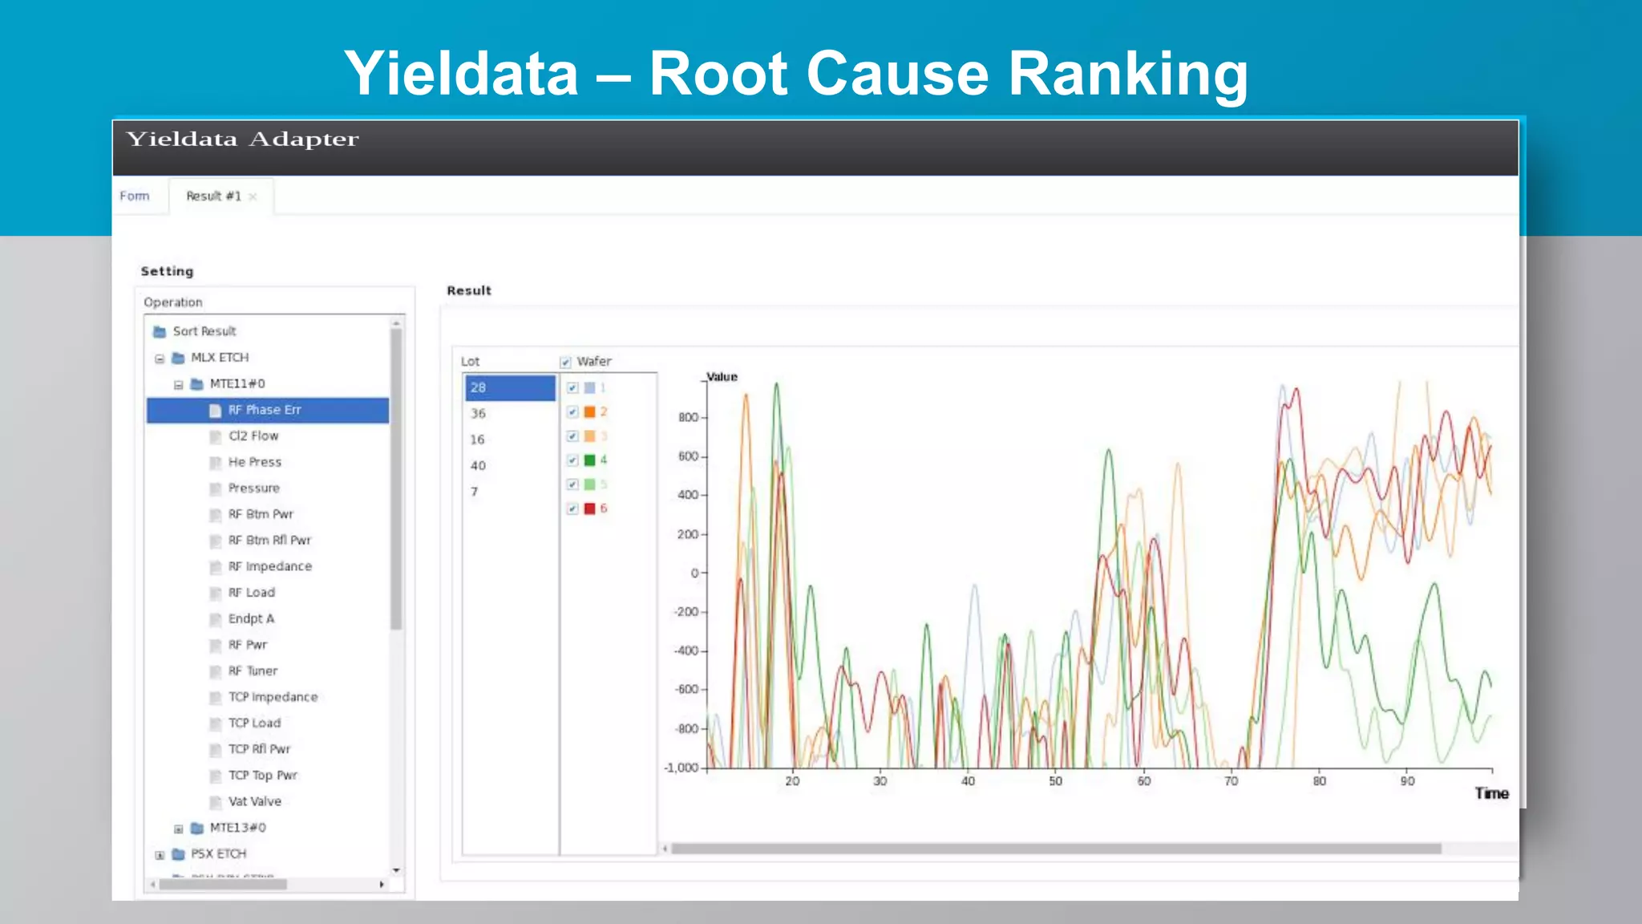1642x924 pixels.
Task: Select lot 40 in the Lot list
Action: point(510,466)
